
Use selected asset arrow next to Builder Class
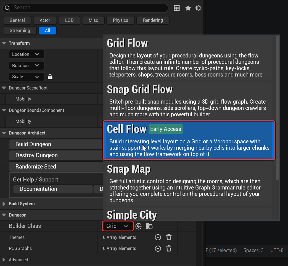pos(139,226)
